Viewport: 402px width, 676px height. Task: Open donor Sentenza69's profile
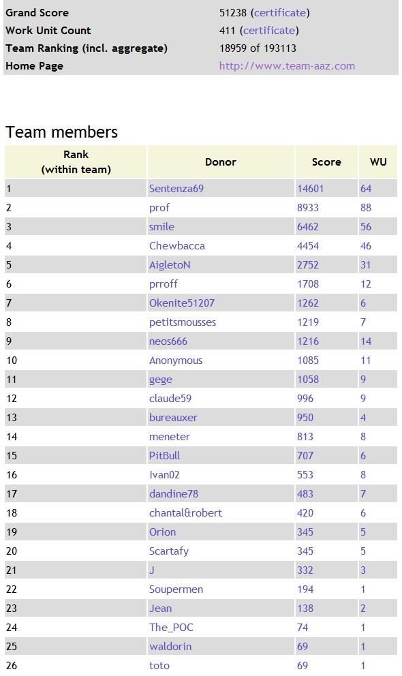coord(176,188)
